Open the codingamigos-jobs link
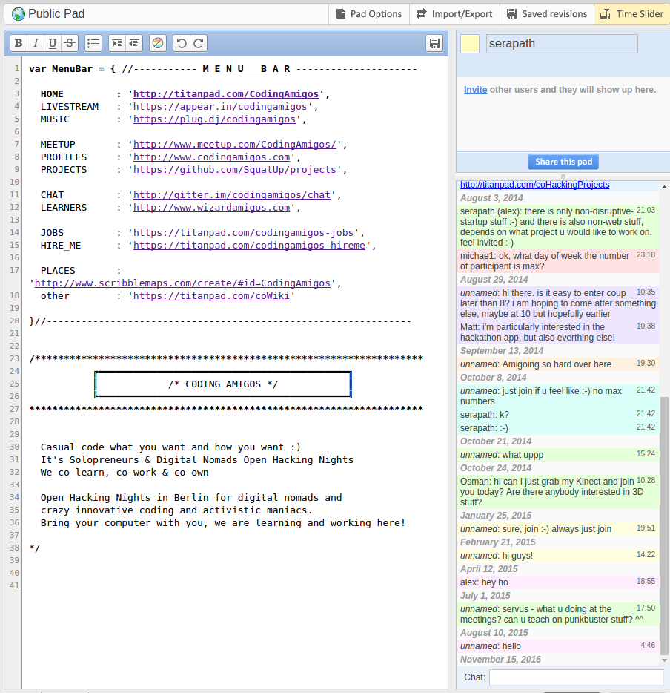This screenshot has height=693, width=670. [243, 233]
